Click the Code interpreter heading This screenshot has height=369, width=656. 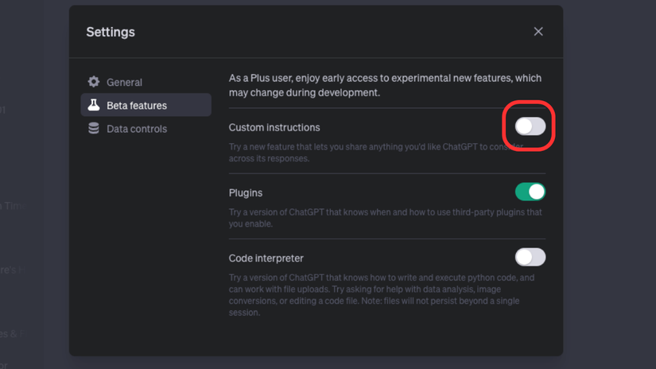tap(266, 258)
